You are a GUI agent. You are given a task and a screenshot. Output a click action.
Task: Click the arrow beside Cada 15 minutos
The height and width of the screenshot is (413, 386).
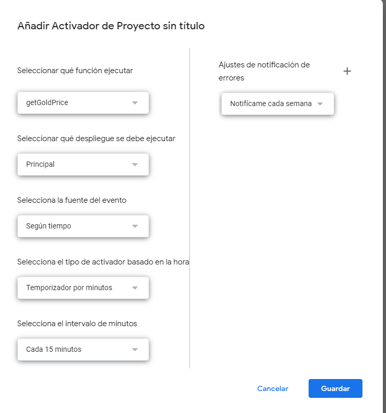135,350
